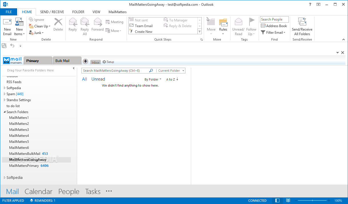Click the Ignore conversation button
This screenshot has height=204, width=348.
coord(37,20)
